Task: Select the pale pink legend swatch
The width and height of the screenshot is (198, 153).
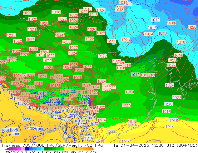Action: point(22,149)
